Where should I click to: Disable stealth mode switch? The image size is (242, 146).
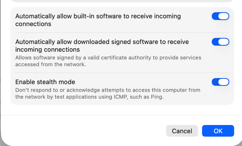click(x=220, y=82)
